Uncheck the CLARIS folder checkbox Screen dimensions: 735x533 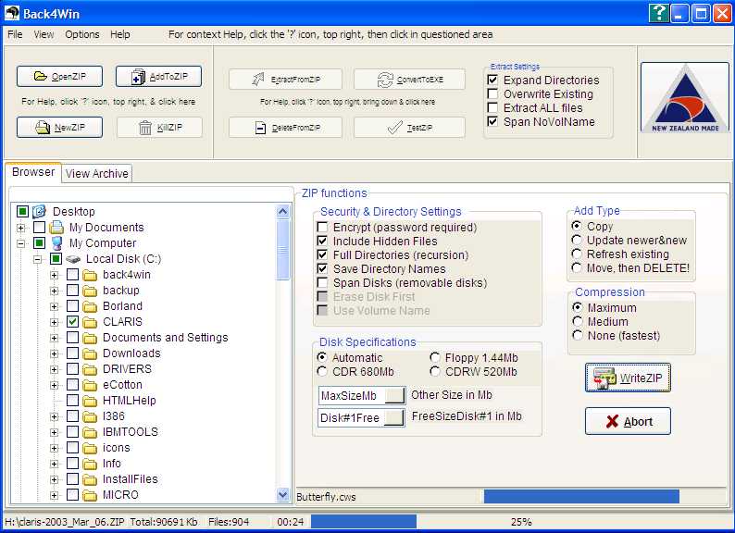pyautogui.click(x=72, y=322)
